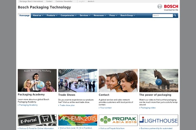Open the Trade Shows photo
This screenshot has width=196, height=130.
pos(78,81)
